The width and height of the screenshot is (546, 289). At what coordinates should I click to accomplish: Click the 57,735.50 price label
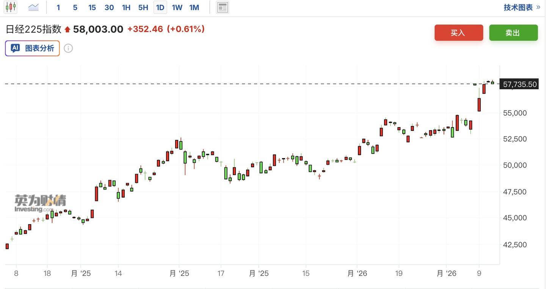pos(520,84)
